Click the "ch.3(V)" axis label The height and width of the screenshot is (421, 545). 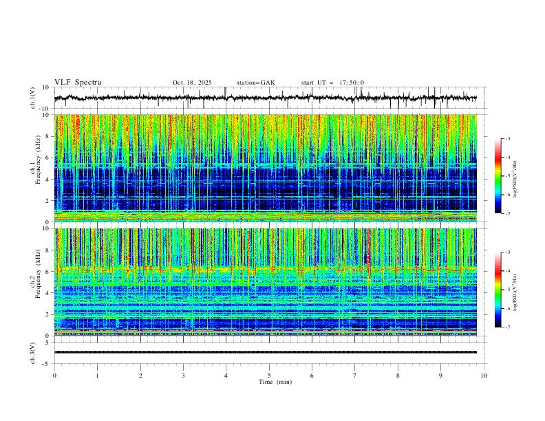33,353
